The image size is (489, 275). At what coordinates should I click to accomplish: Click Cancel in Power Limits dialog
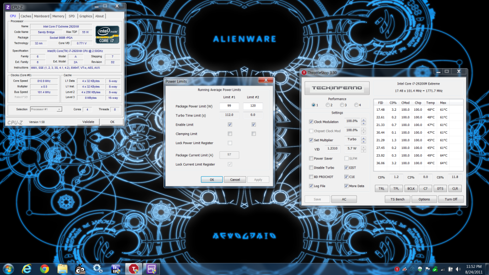(235, 180)
